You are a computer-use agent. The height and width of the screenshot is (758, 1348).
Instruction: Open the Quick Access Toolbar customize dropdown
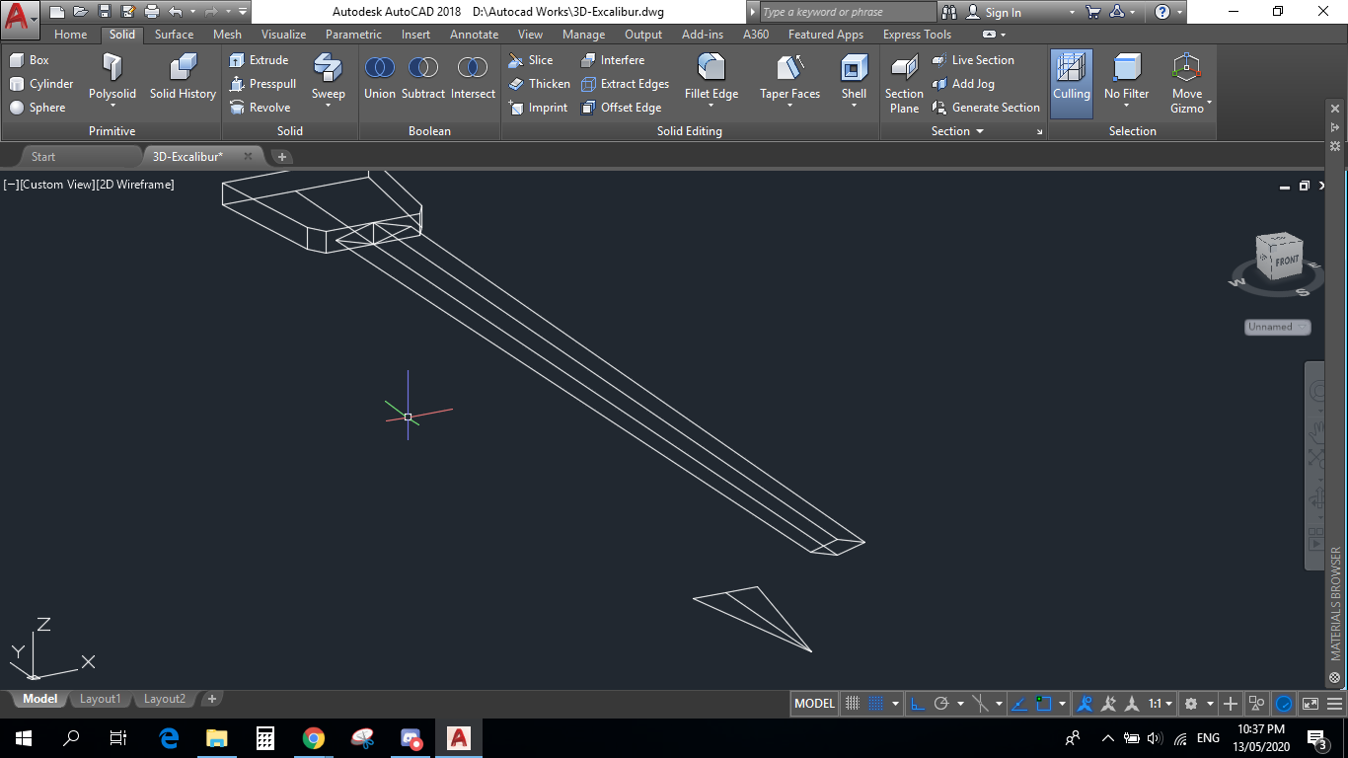click(243, 12)
